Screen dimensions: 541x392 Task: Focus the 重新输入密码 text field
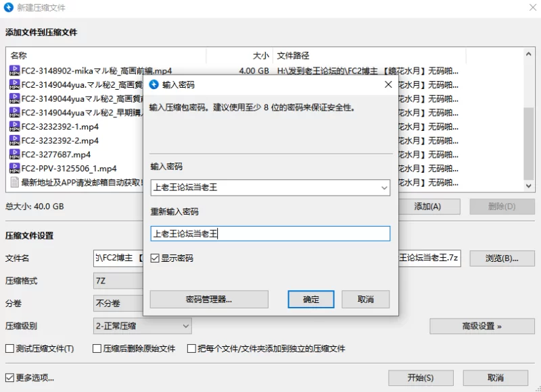(x=270, y=233)
